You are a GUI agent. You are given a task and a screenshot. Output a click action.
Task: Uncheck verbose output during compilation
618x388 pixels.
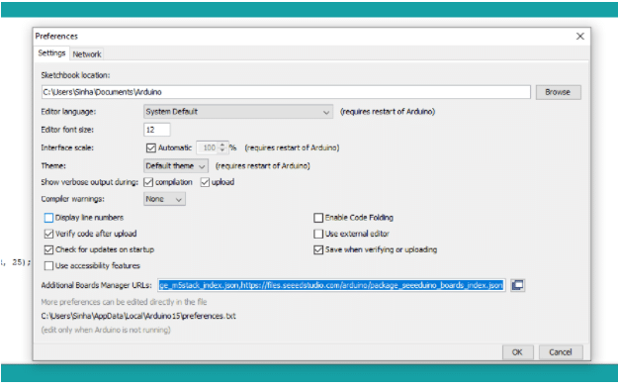148,182
